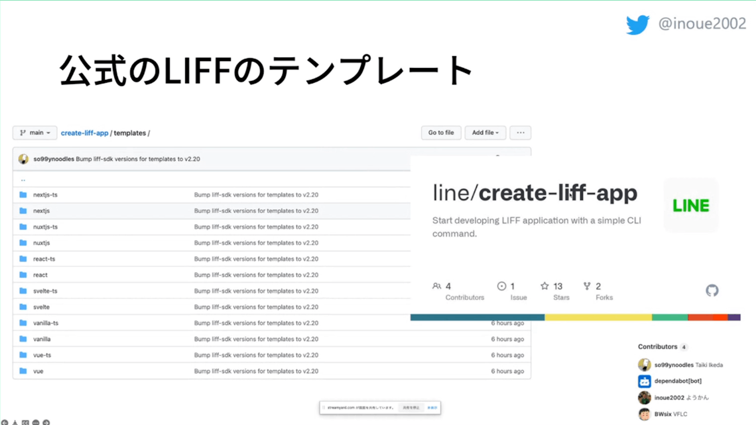This screenshot has width=756, height=425.
Task: Open the create-liff-app breadcrumb link
Action: click(84, 133)
